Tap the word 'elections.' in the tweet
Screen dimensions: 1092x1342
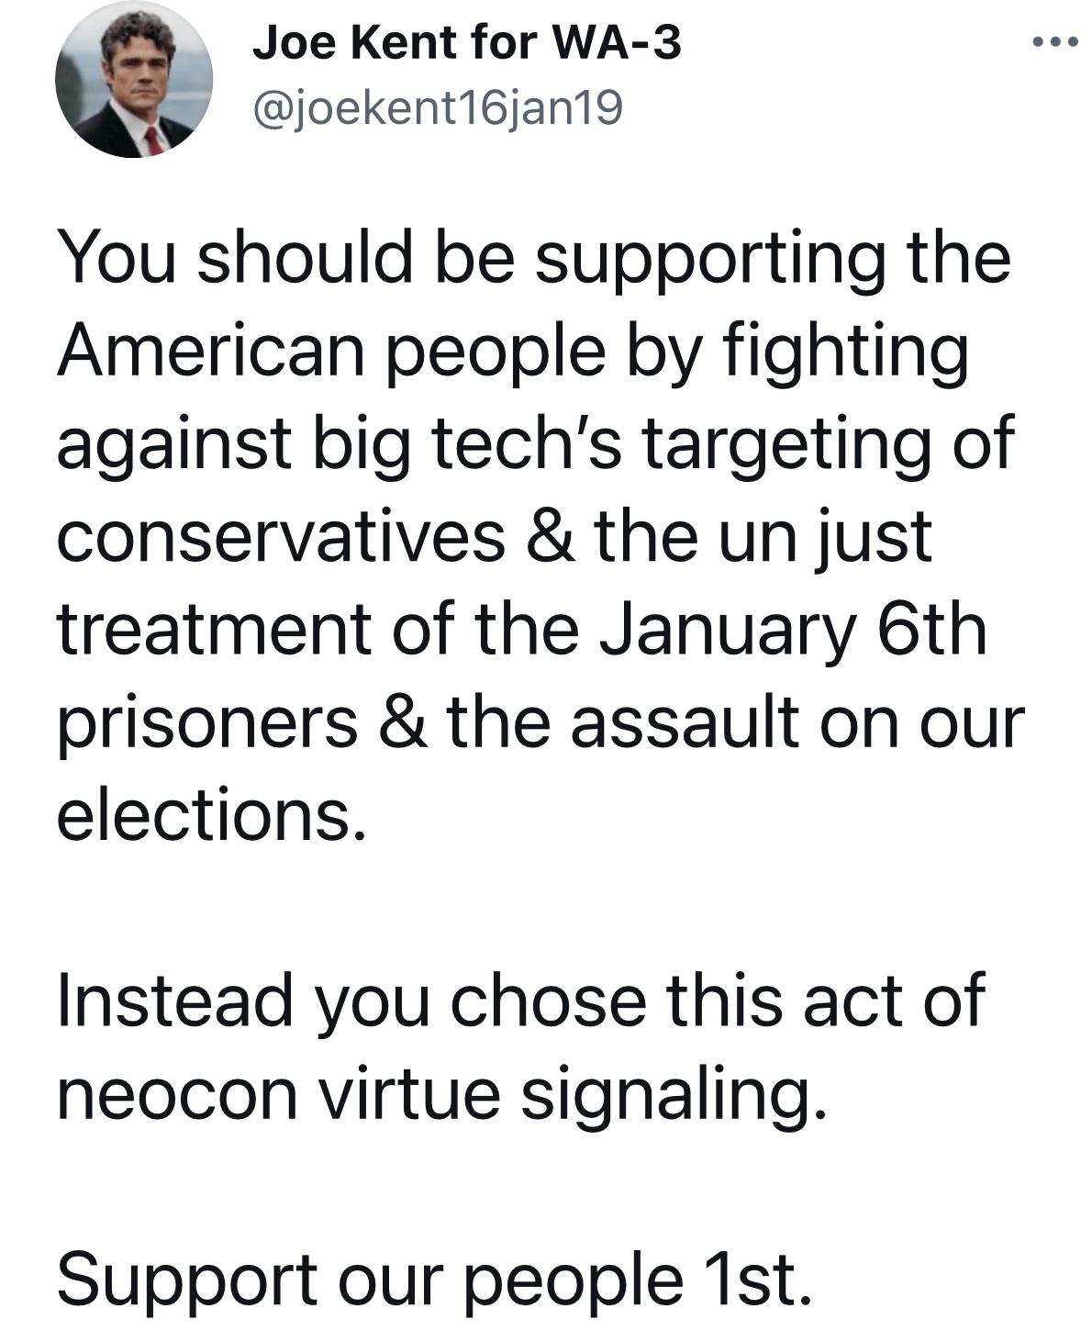click(x=211, y=815)
